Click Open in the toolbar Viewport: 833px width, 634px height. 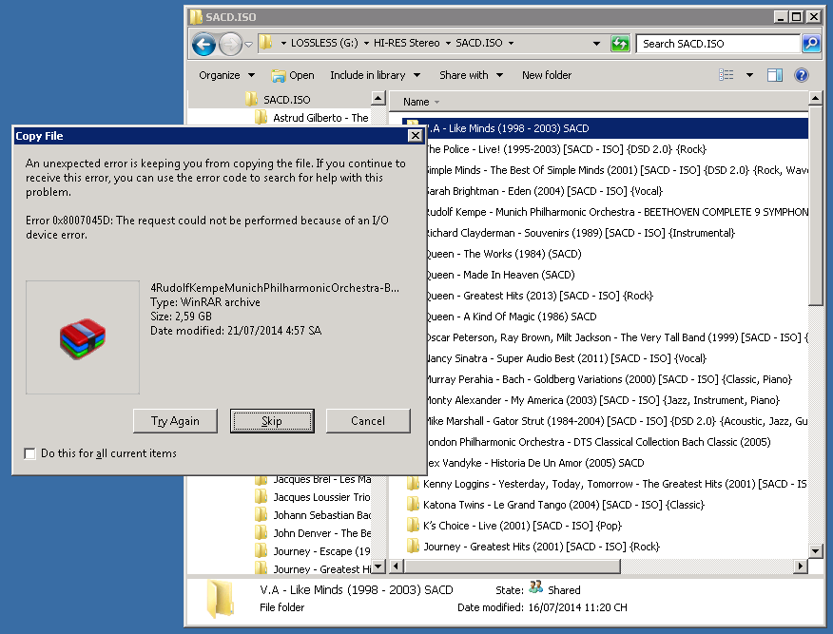point(293,75)
